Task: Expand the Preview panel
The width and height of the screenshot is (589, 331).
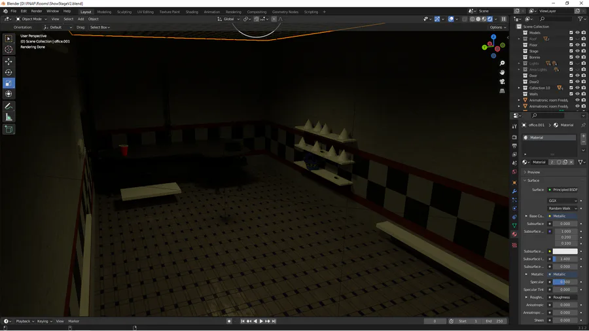Action: (x=533, y=172)
